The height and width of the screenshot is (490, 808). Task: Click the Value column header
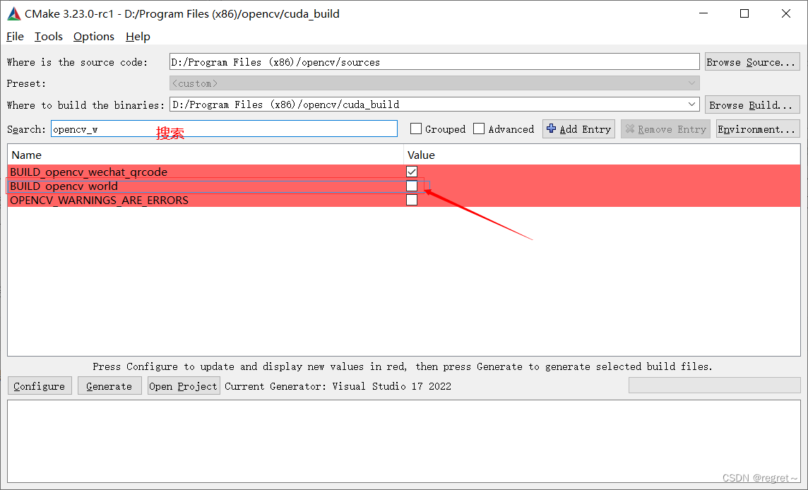coord(602,155)
